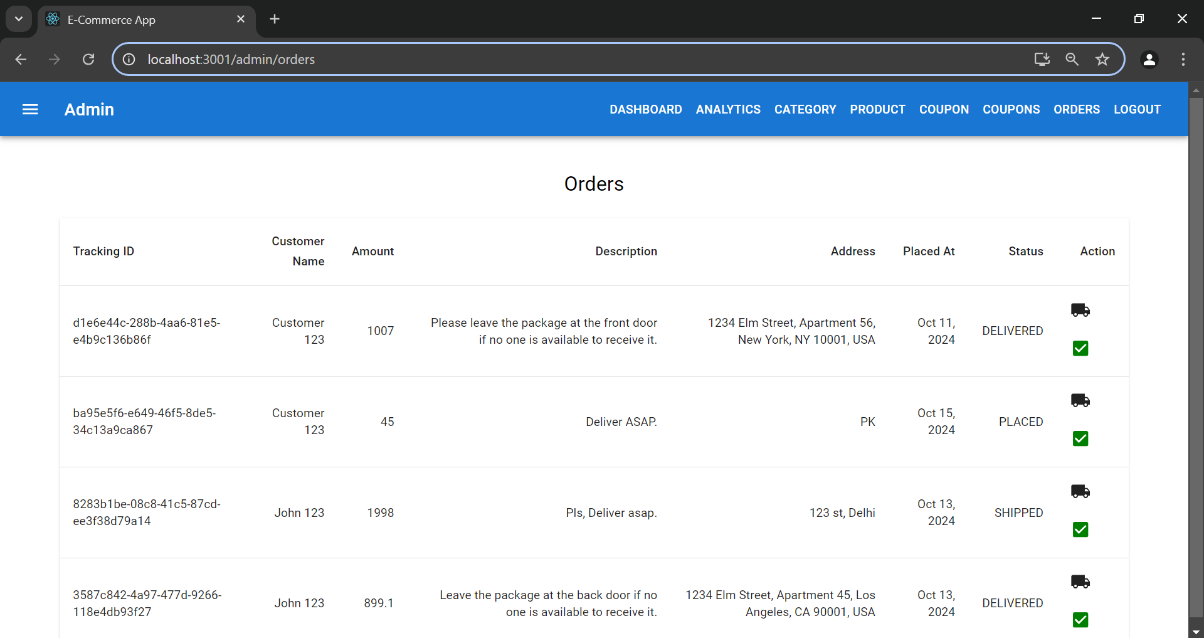
Task: Click the green checkmark for order d1e6e44c
Action: click(x=1080, y=348)
